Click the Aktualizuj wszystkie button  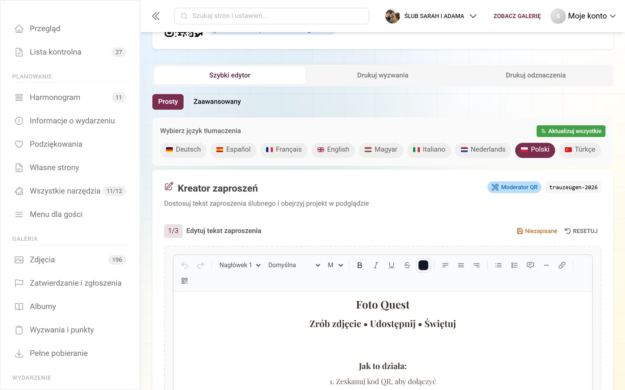(571, 131)
